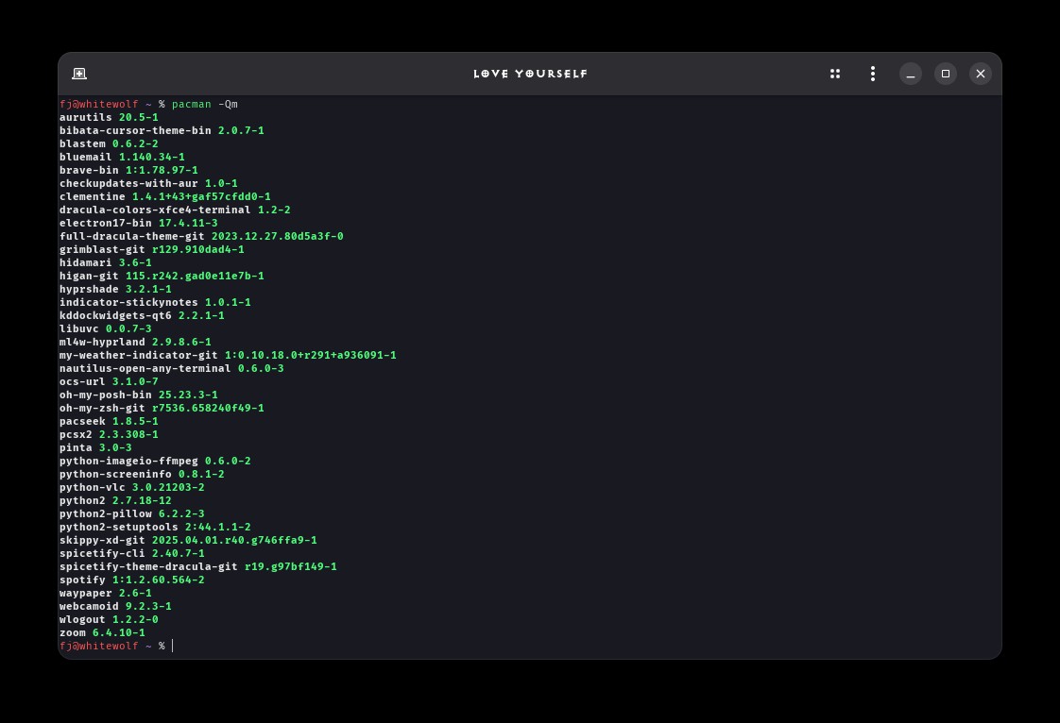Select the indicator-stickynotes line
Screen dimensions: 1060x723
pos(155,302)
